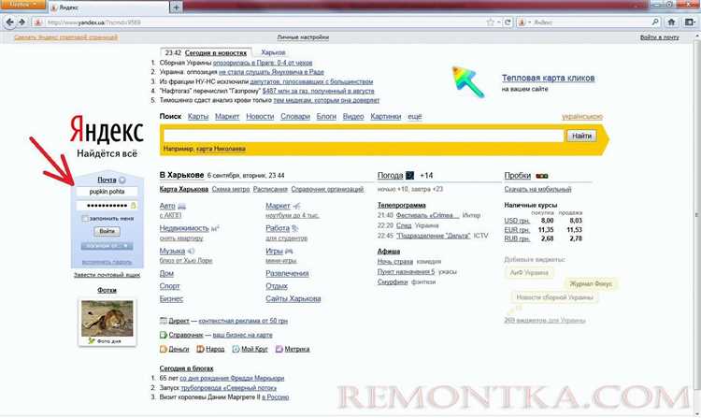Click the traffic light icon beside Пробки
The width and height of the screenshot is (701, 418).
pos(542,176)
